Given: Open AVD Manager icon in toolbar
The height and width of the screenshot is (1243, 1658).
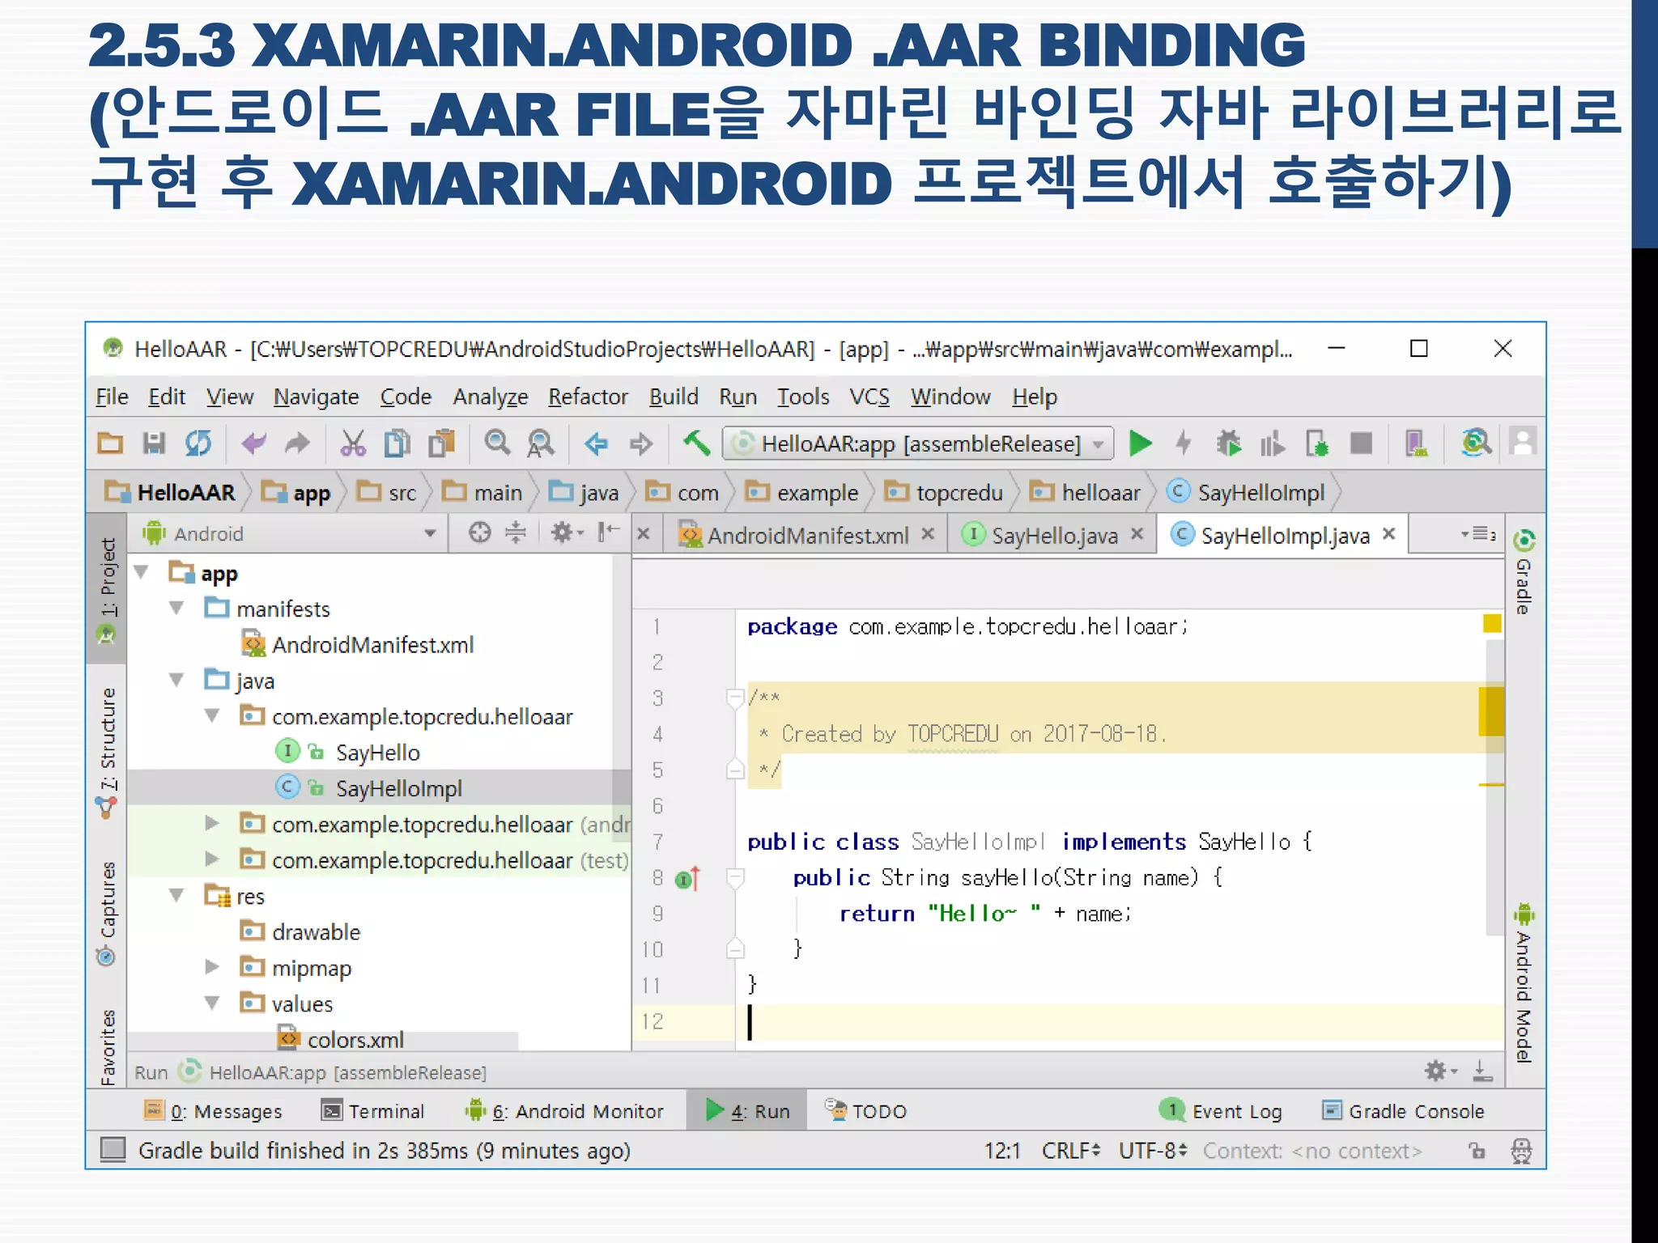Looking at the screenshot, I should click(x=1416, y=443).
